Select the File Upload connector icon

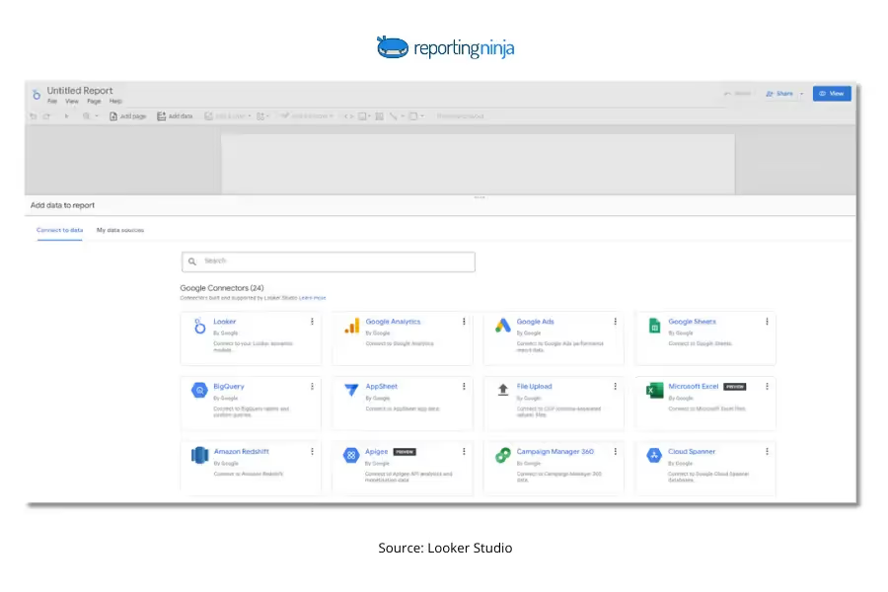(503, 390)
